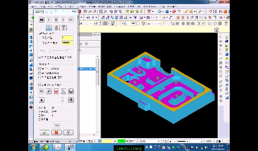Open the '2: Solid' dropdown in status bar
Image resolution: width=258 pixels, height=151 pixels.
pyautogui.click(x=148, y=141)
